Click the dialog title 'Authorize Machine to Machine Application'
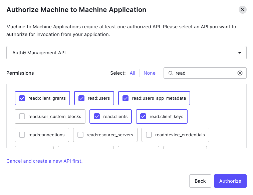The height and width of the screenshot is (195, 253). [76, 10]
